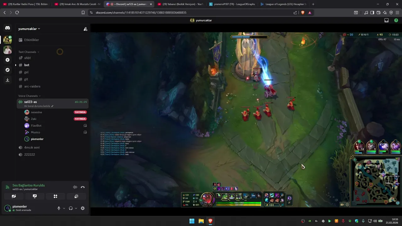Disconnect from voice with the hang-up icon
Viewport: 402px width, 226px height.
point(83,187)
